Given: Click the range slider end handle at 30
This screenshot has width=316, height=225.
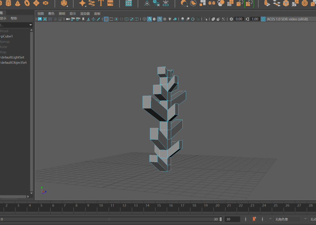Looking at the screenshot, I should pyautogui.click(x=221, y=219).
